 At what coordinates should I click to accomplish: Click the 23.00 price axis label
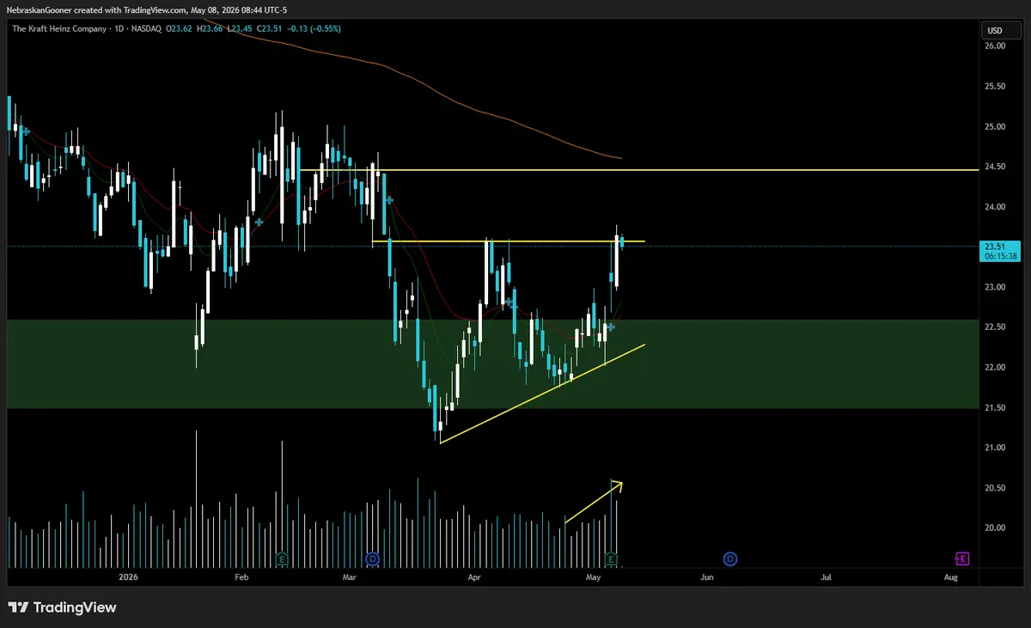(995, 287)
